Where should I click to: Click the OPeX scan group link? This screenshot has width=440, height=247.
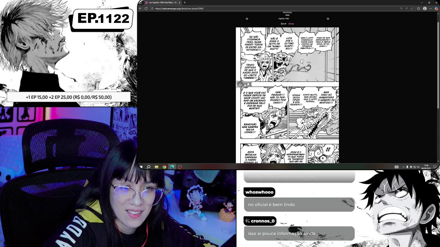tap(287, 15)
